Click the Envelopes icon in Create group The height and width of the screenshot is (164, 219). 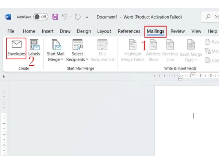click(x=16, y=45)
